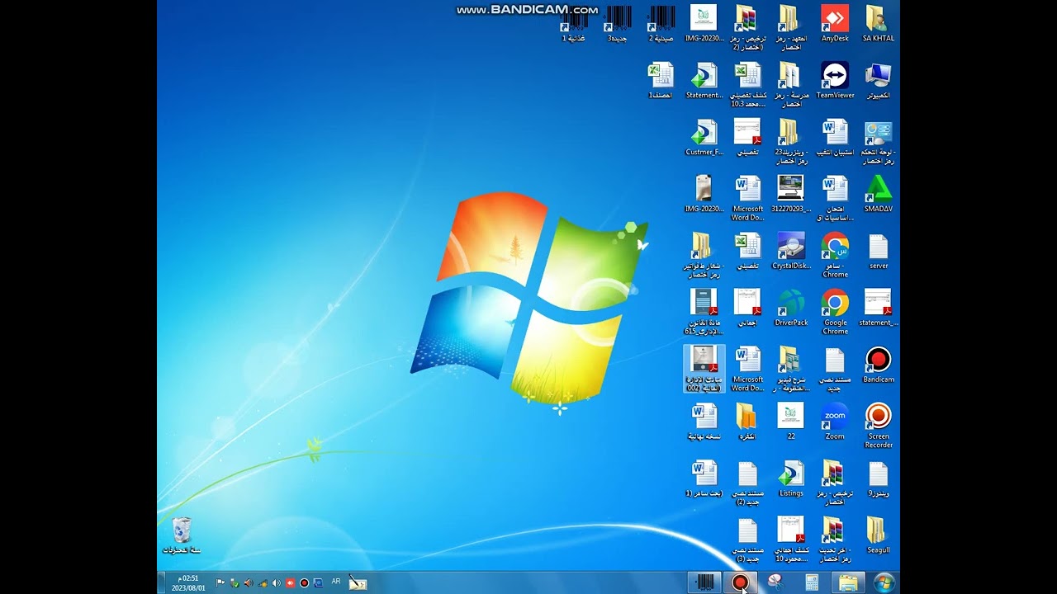Select the highlighted مبادئ الإدارة PDF icon
Screen dimensions: 1057x594
[704, 369]
